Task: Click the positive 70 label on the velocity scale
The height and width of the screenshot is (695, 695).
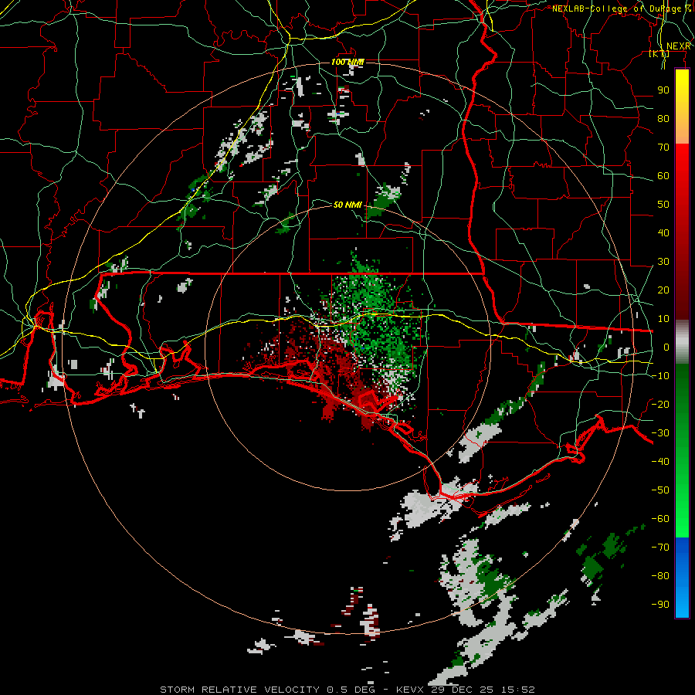Action: click(663, 147)
